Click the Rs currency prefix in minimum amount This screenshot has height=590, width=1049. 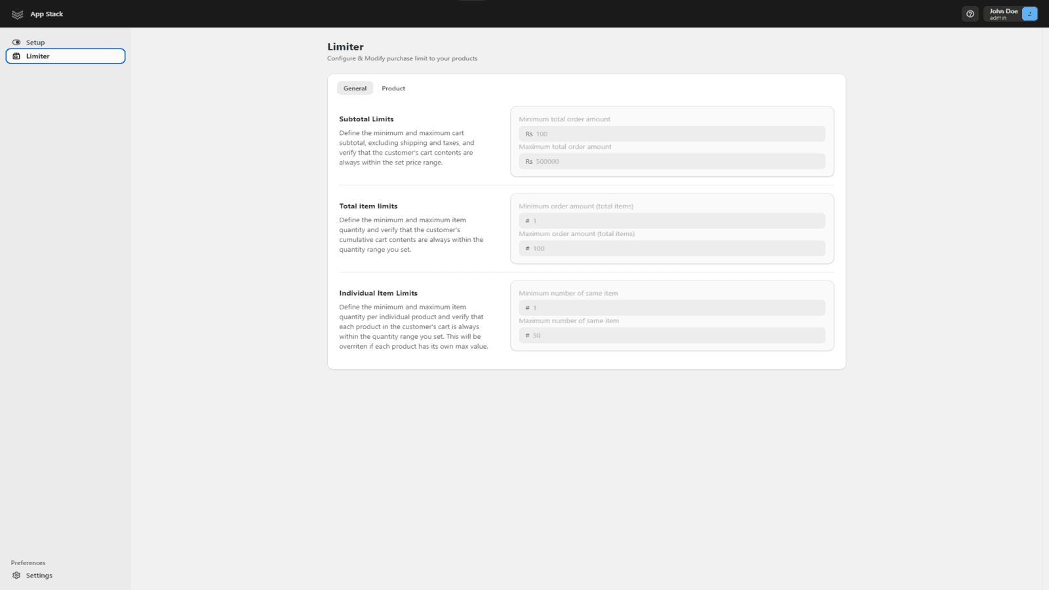pyautogui.click(x=528, y=134)
